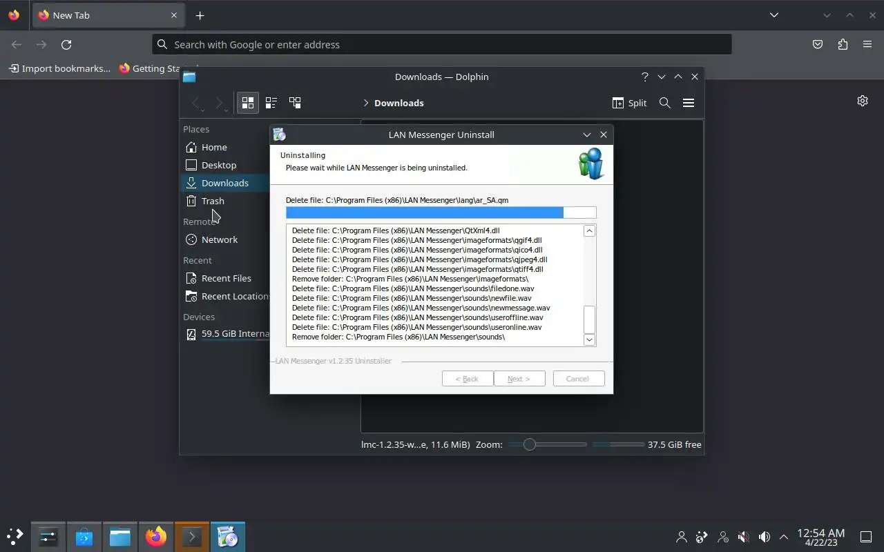Viewport: 884px width, 552px height.
Task: Open Firefox application hamburger menu
Action: coord(867,44)
